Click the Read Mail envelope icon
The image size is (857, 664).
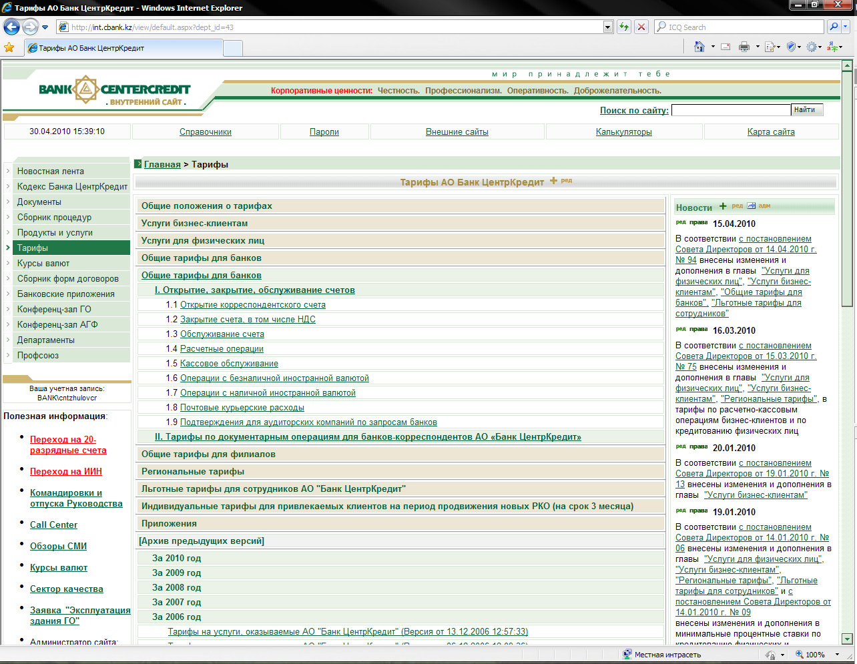tap(726, 47)
